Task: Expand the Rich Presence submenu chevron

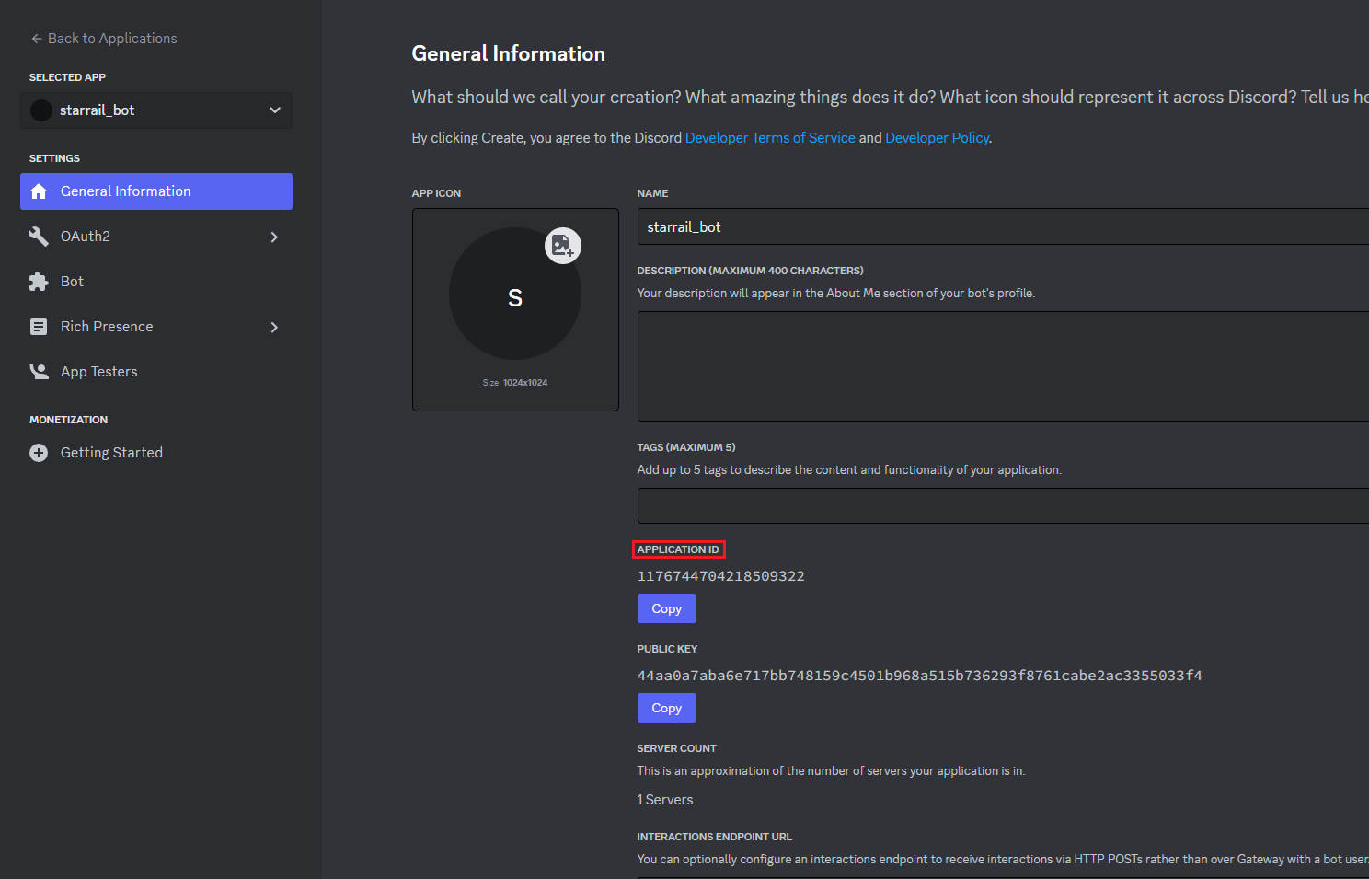Action: coord(274,327)
